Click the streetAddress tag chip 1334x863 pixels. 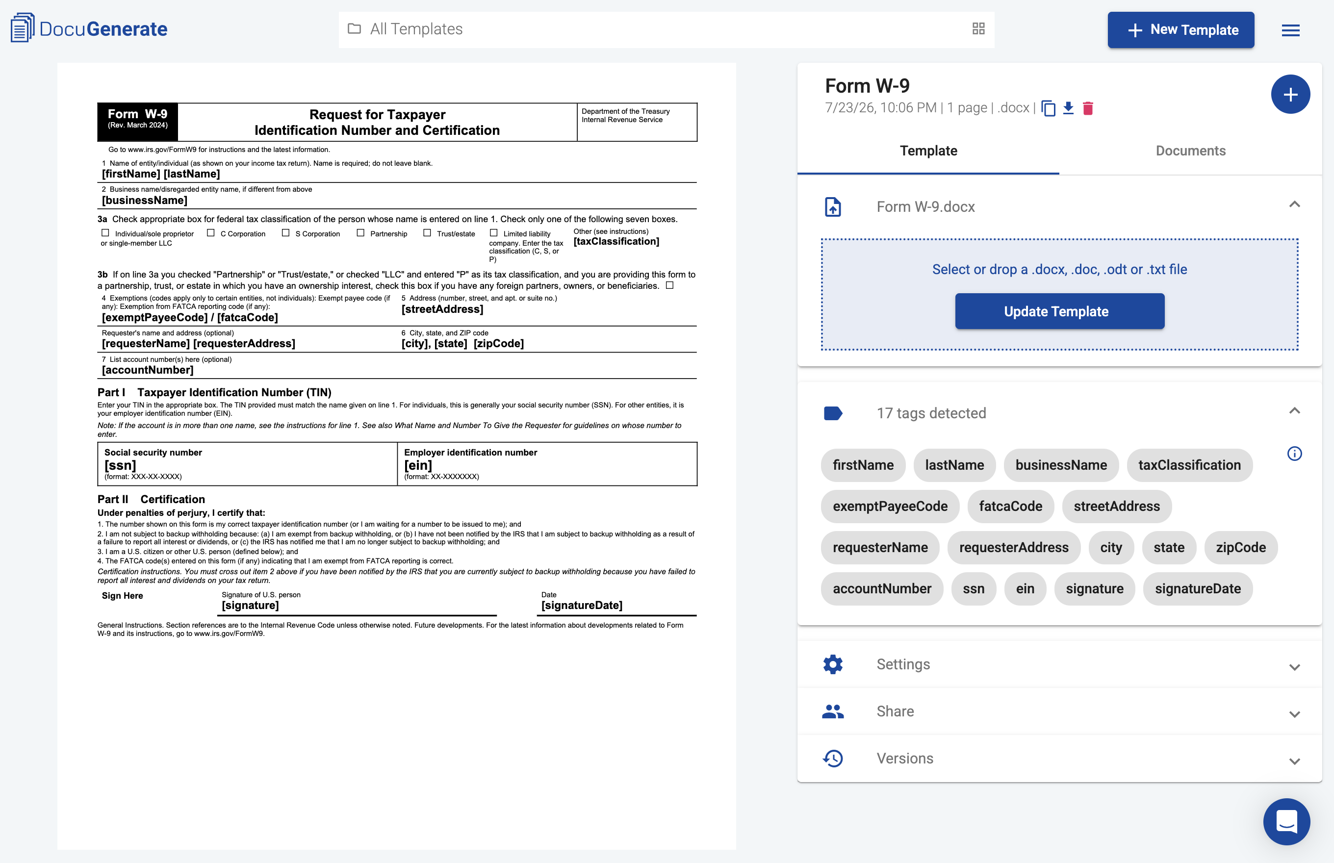(x=1117, y=506)
